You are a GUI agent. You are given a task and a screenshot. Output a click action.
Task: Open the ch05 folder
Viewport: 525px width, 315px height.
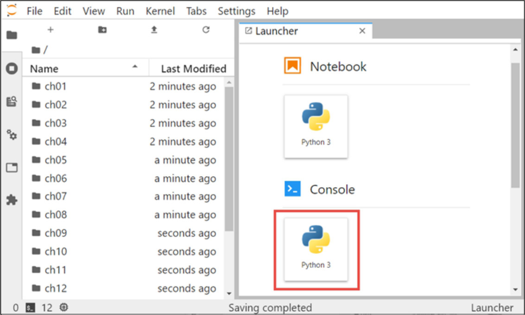click(56, 160)
